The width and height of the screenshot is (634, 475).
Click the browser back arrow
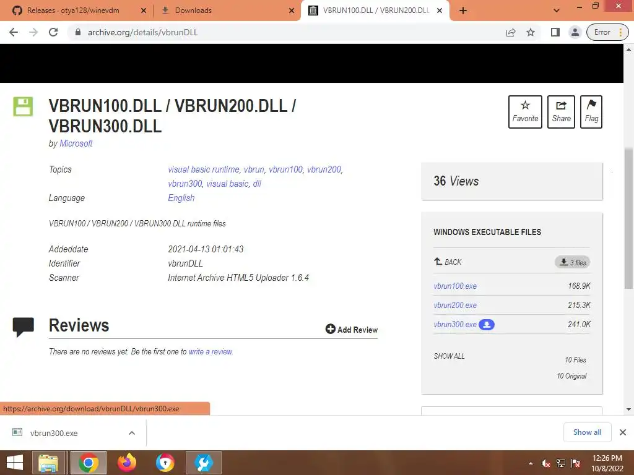(x=14, y=32)
